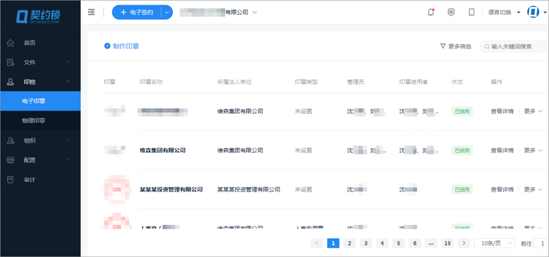
Task: Select 电子印章 in the sidebar
Action: (x=40, y=101)
